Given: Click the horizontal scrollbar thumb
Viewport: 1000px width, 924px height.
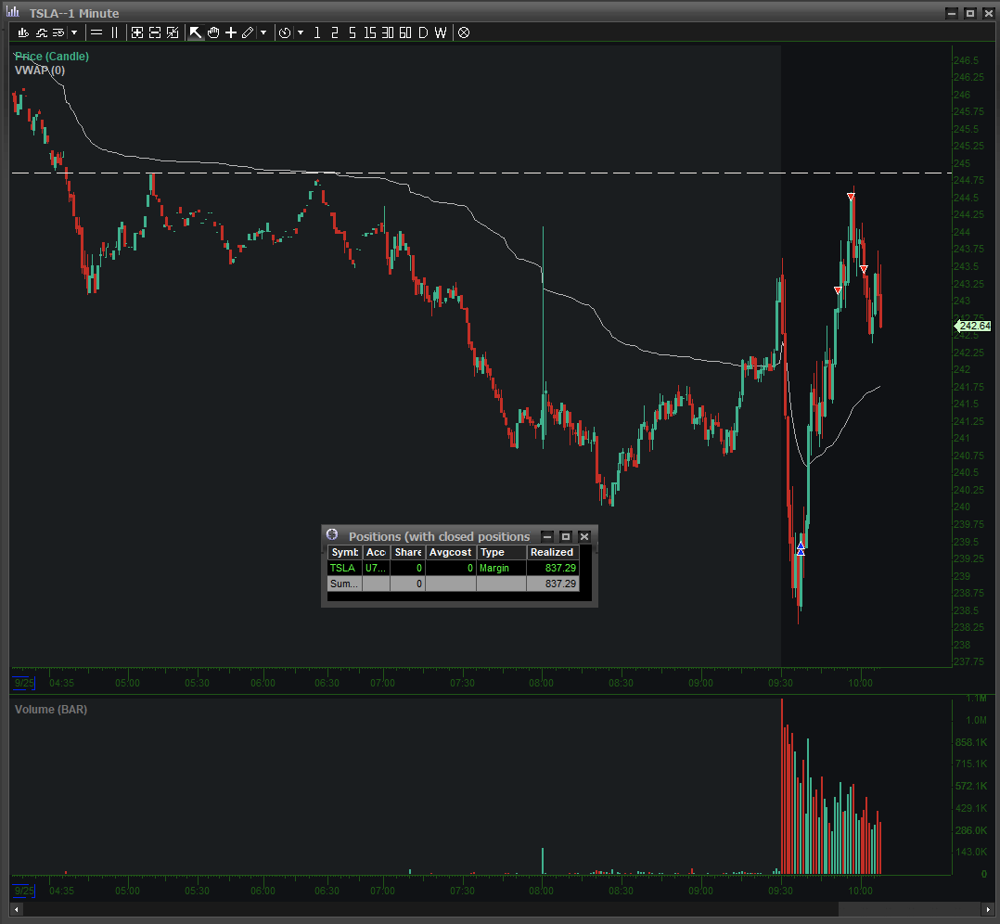Looking at the screenshot, I should [x=909, y=909].
